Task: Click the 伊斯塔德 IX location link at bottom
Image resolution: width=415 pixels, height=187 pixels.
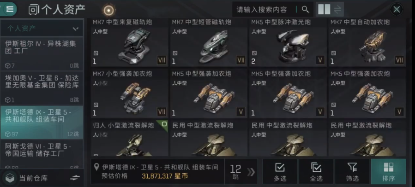Action: [160, 167]
